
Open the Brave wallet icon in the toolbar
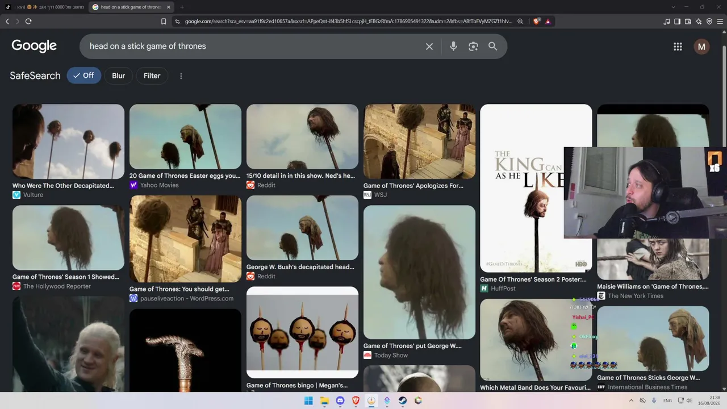pos(688,22)
